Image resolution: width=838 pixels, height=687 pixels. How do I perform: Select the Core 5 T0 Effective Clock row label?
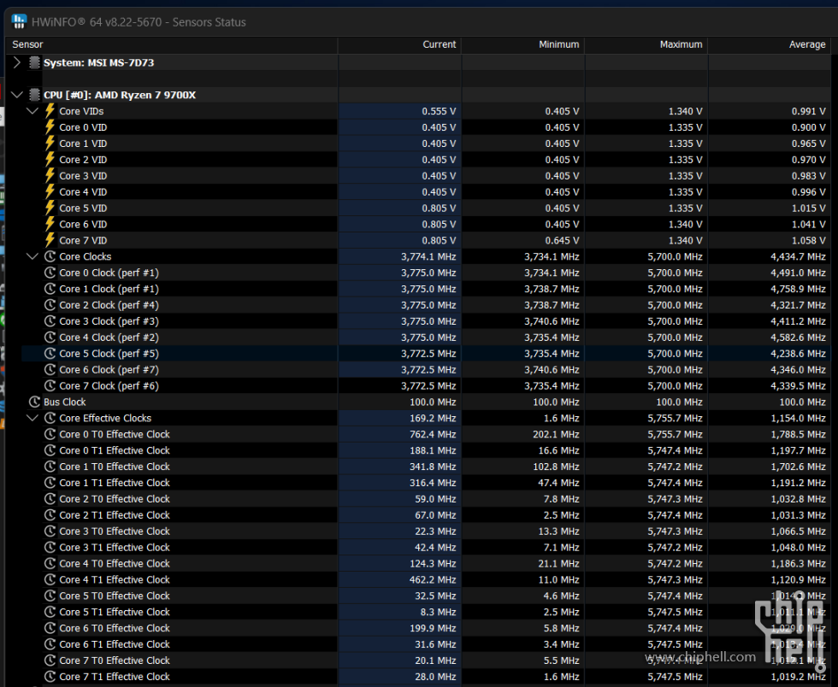(115, 596)
